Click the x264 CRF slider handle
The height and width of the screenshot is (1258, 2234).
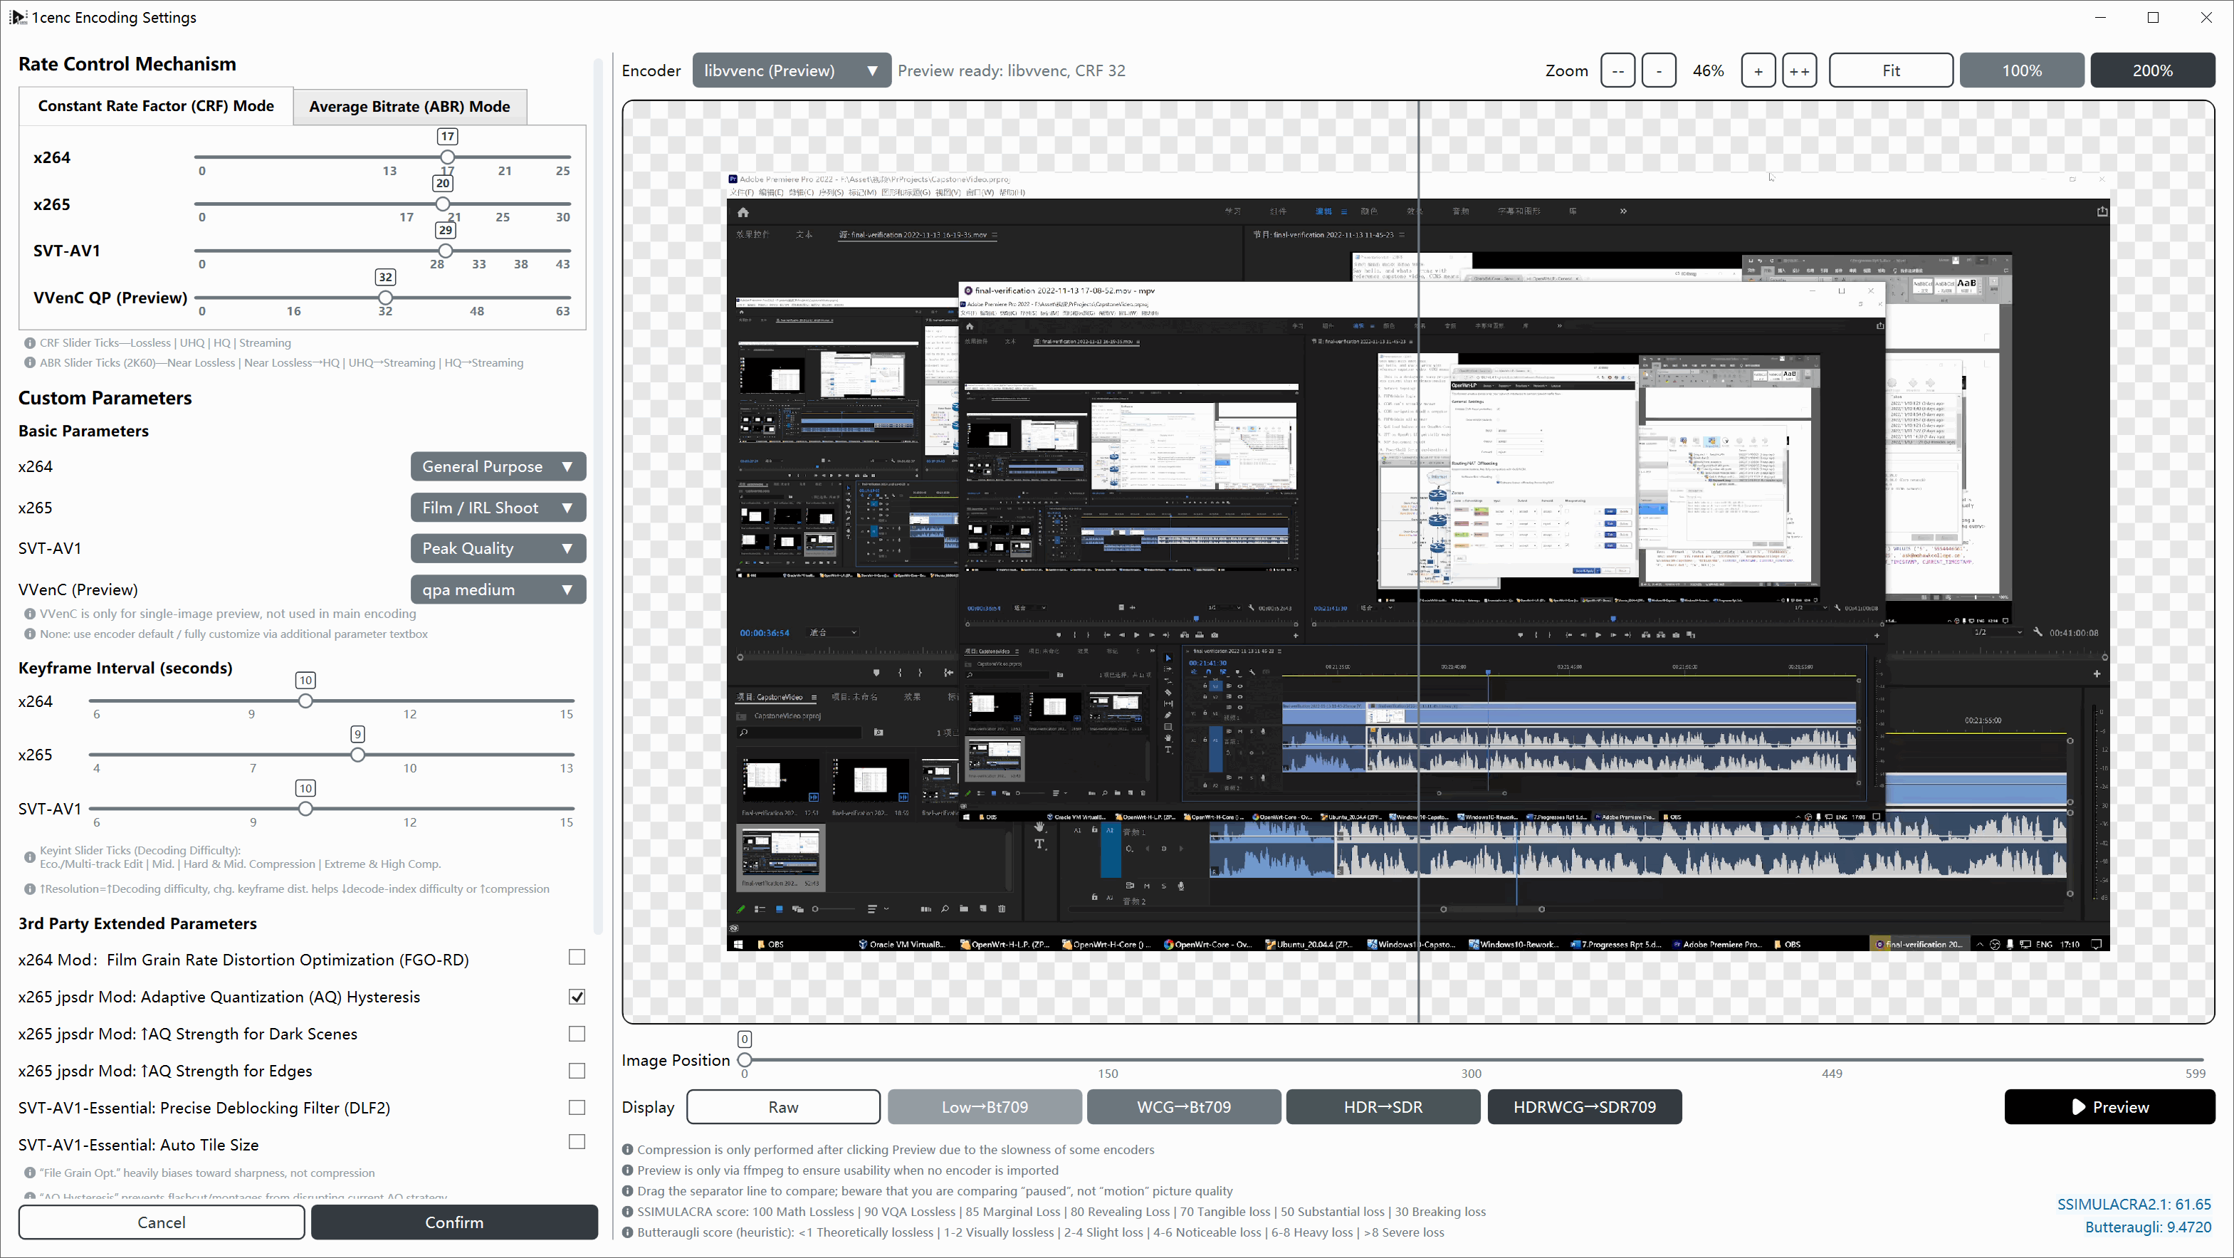[x=448, y=157]
